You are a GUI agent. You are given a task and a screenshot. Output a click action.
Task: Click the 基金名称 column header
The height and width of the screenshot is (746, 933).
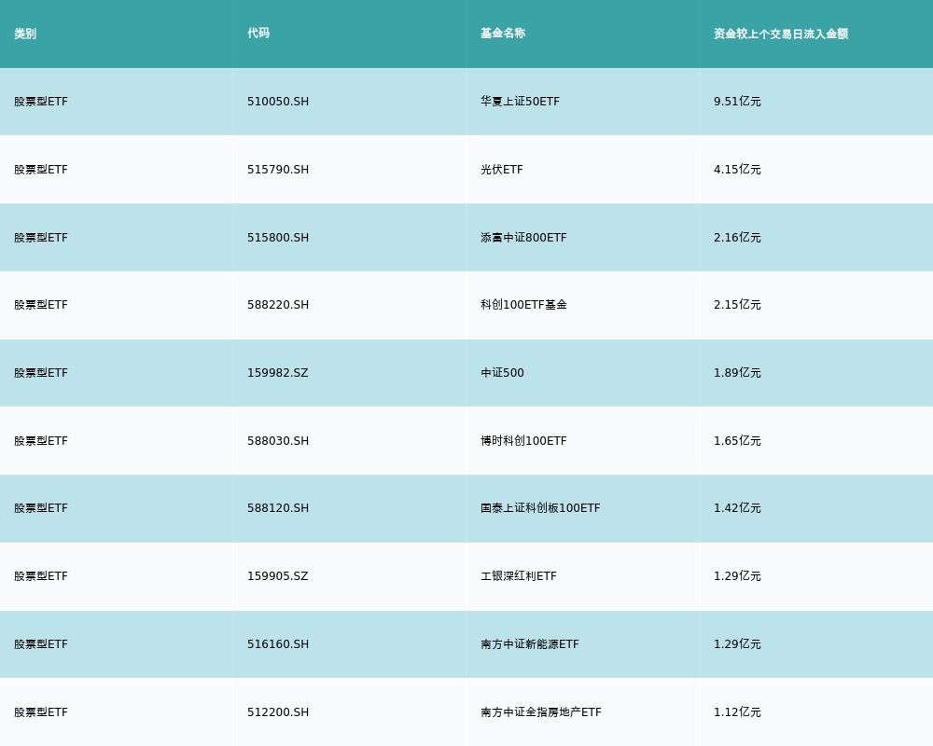pyautogui.click(x=503, y=34)
